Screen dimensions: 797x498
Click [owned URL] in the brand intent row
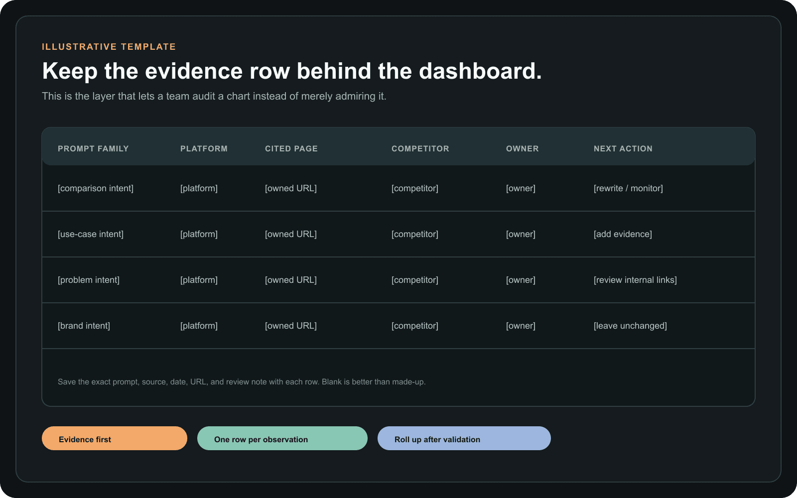pyautogui.click(x=291, y=326)
